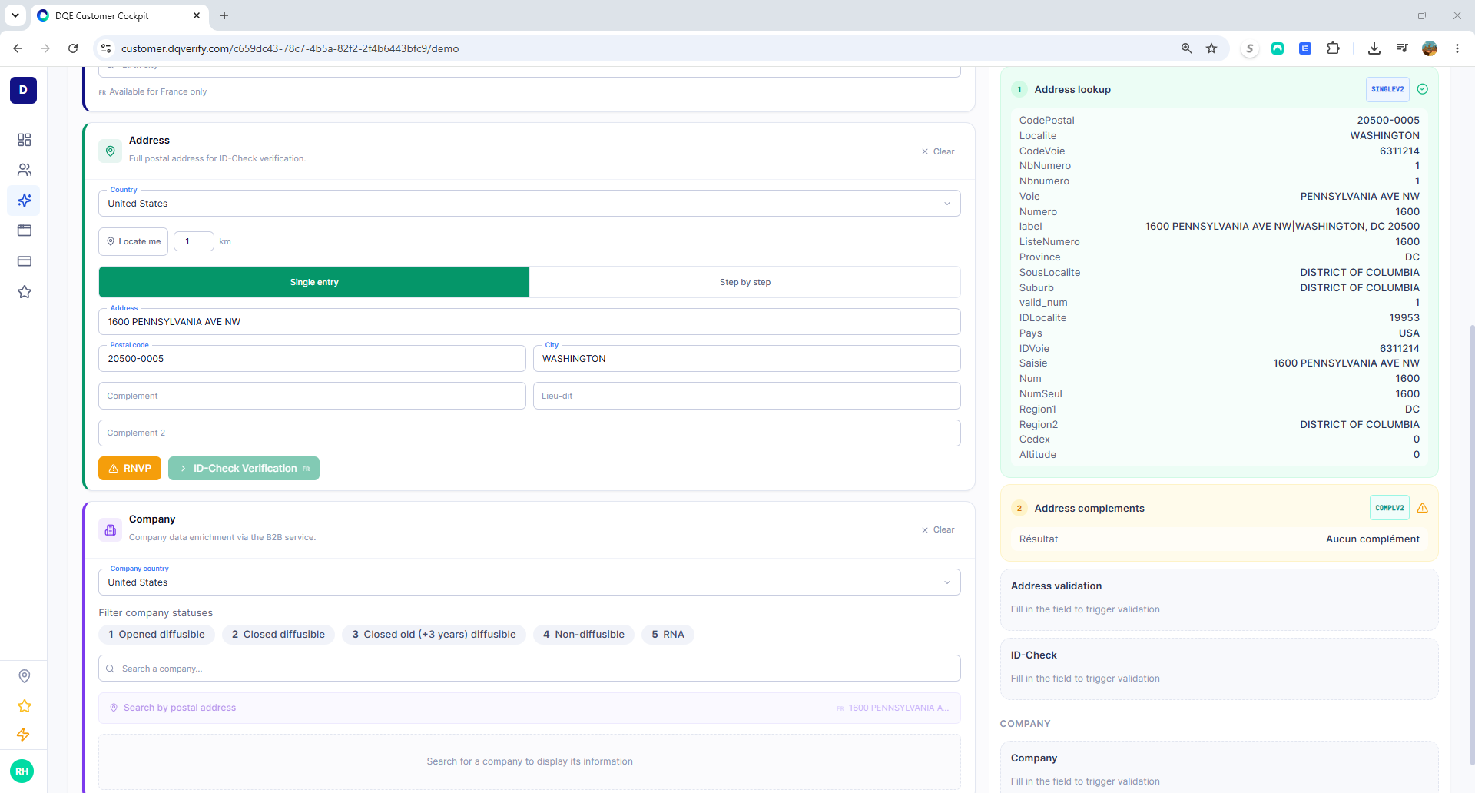Open browser downloads icon

[x=1374, y=48]
